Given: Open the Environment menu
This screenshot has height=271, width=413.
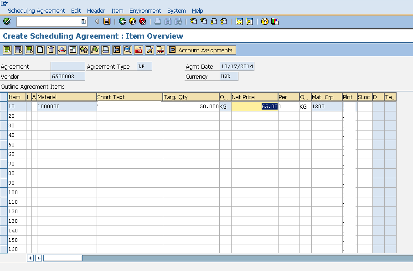Looking at the screenshot, I should click(145, 11).
